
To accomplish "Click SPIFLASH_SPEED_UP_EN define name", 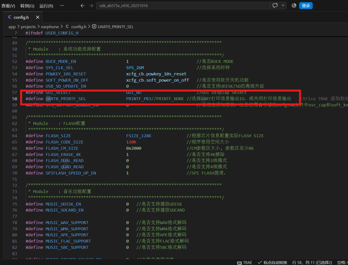I will pos(71,173).
